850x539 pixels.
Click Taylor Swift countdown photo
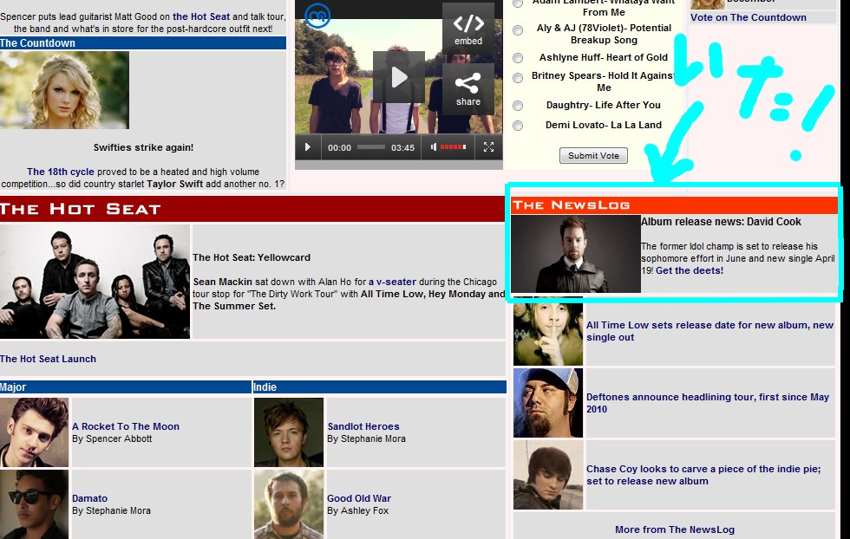point(64,90)
